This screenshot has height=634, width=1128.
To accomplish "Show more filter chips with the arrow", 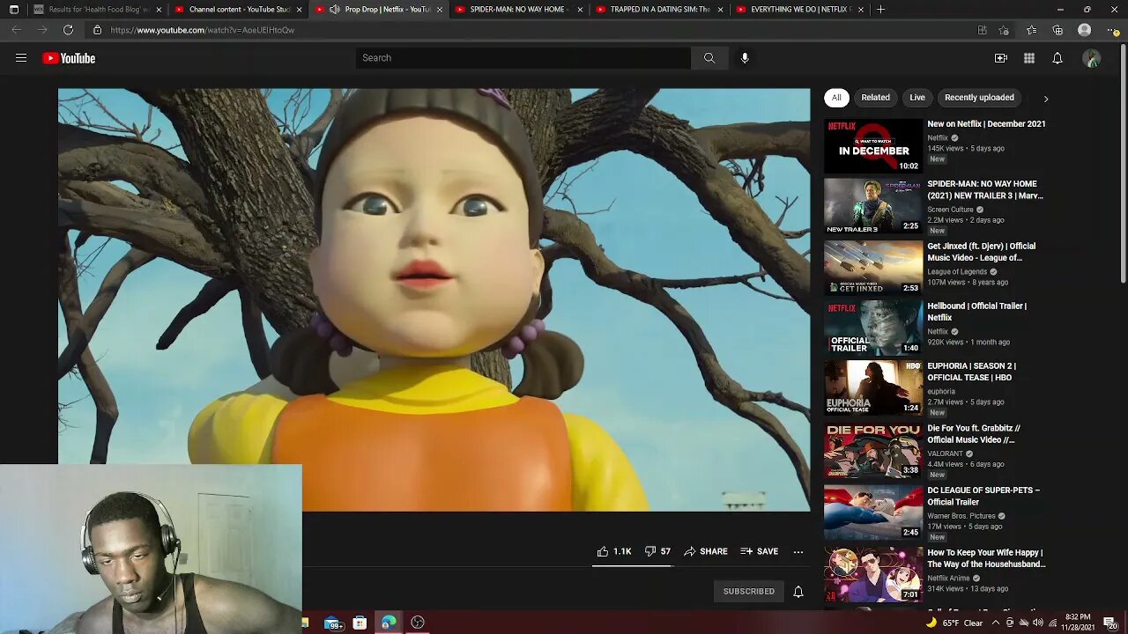I will [1046, 99].
